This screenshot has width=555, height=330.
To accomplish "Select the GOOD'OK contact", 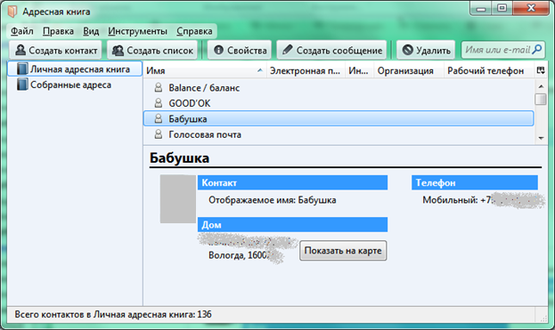I will [x=339, y=103].
